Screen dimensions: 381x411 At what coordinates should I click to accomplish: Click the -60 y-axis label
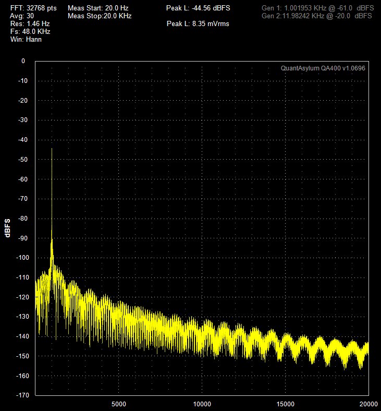(23, 179)
